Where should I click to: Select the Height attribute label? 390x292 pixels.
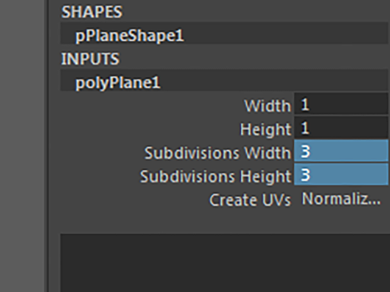(x=265, y=129)
